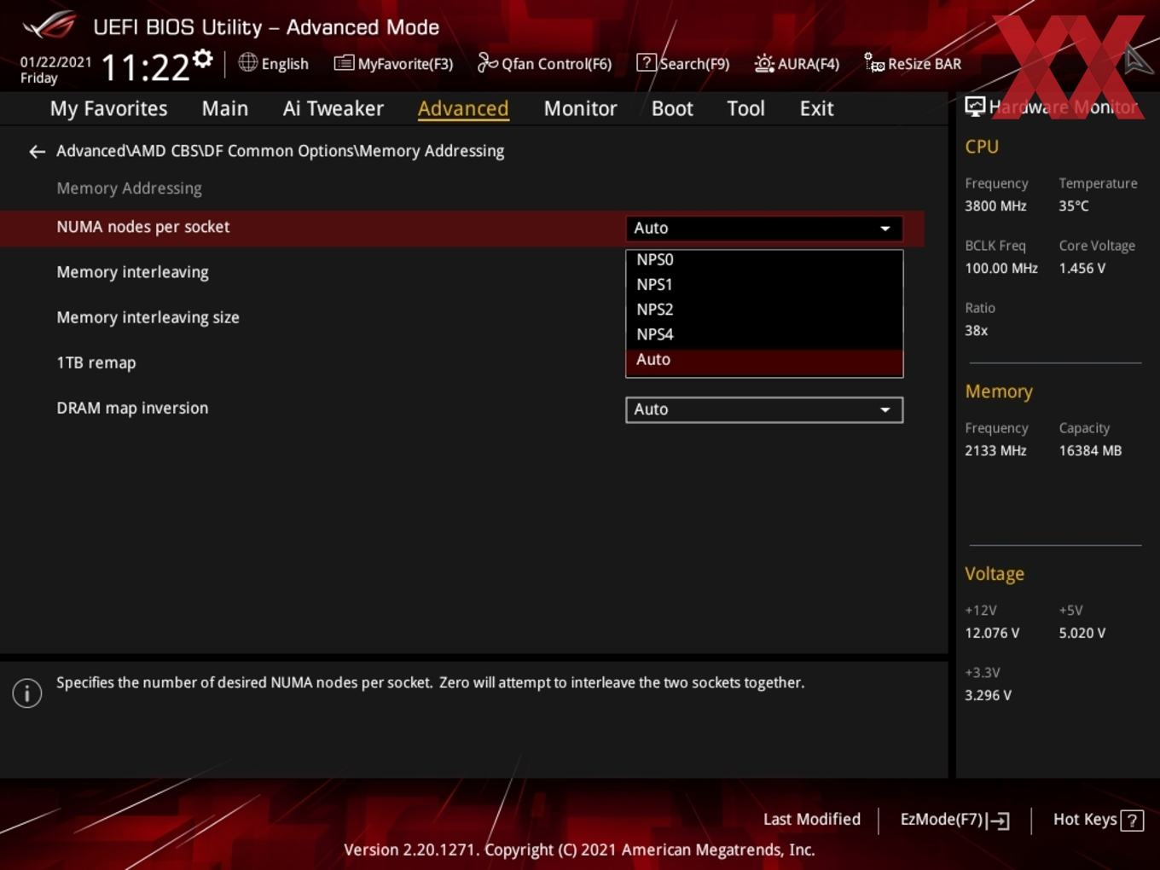Click the 11:22 clock display
The width and height of the screenshot is (1160, 870).
point(145,67)
